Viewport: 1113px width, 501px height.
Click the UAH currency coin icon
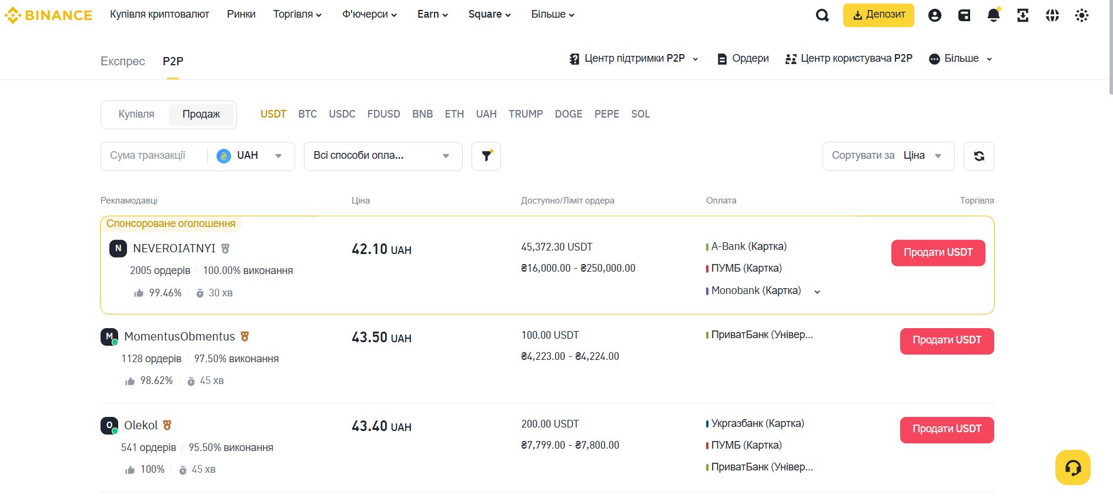click(x=223, y=156)
